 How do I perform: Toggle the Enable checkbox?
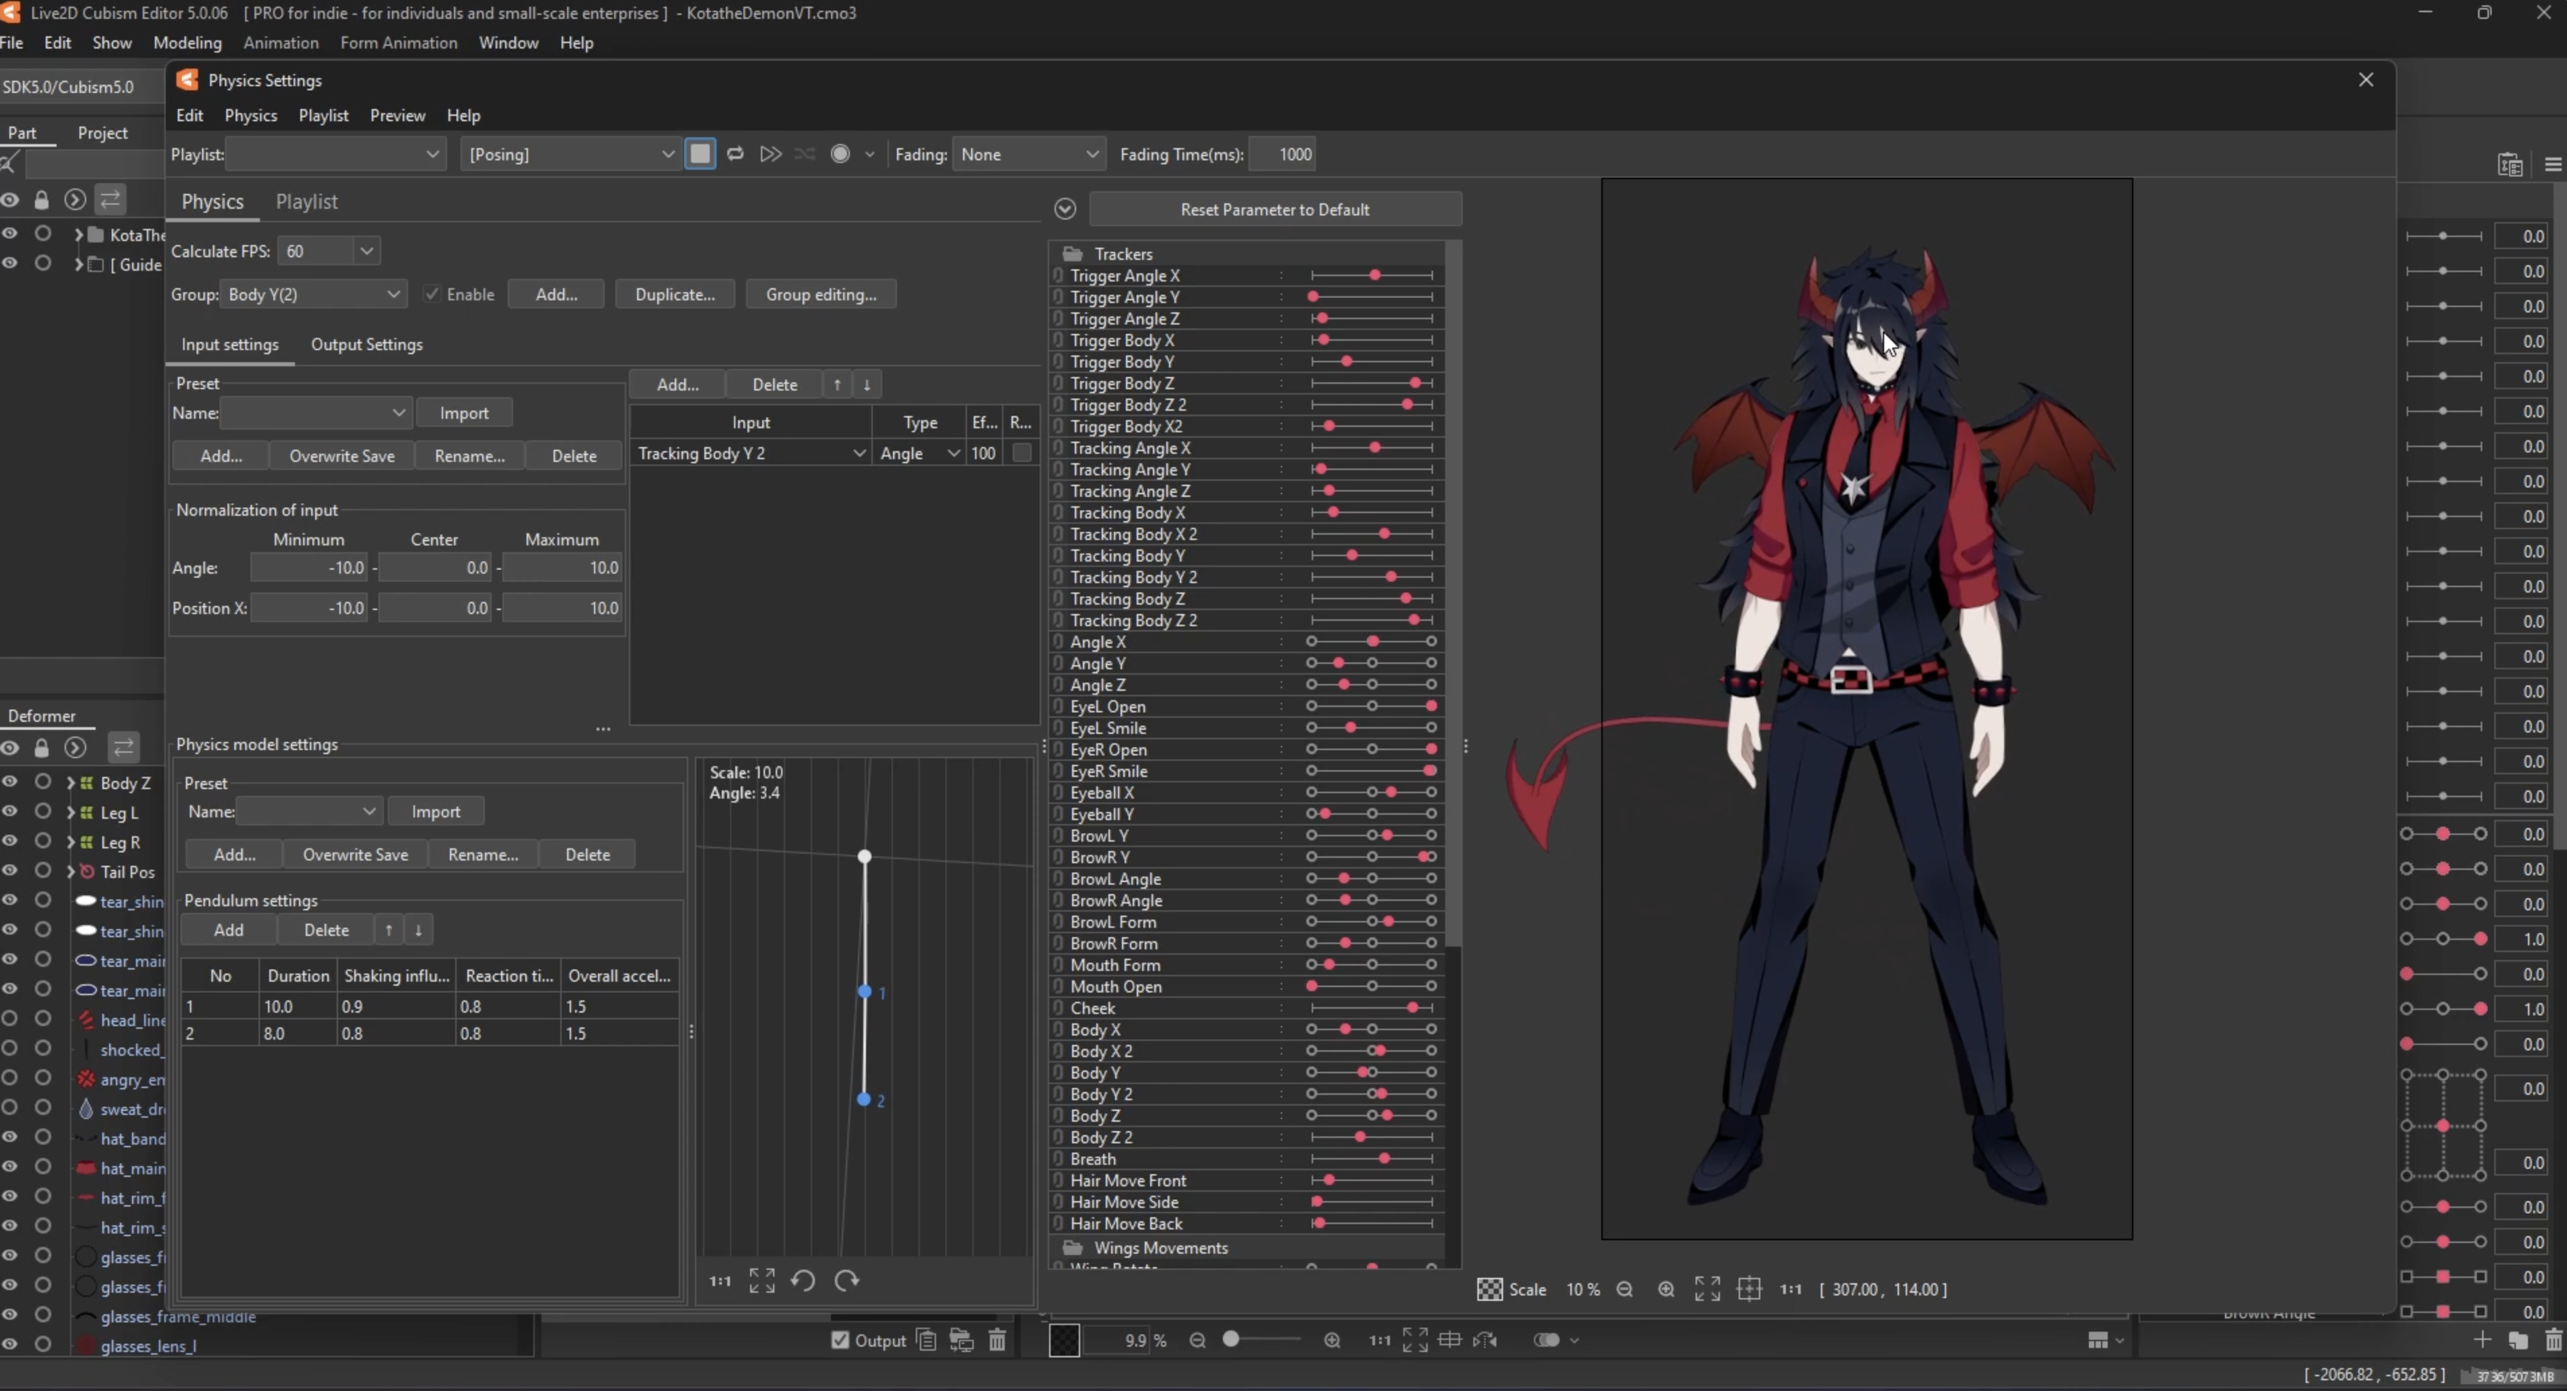click(x=432, y=295)
